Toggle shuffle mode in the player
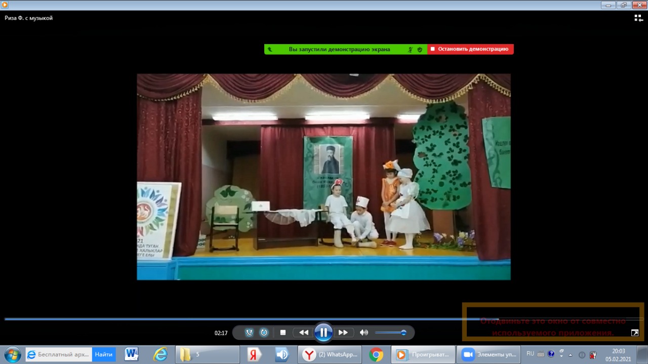The height and width of the screenshot is (364, 648). coord(249,333)
